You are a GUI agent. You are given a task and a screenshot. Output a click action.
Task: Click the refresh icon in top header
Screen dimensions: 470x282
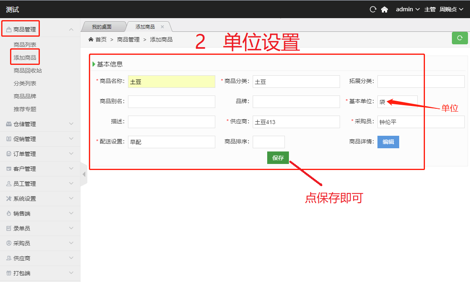tap(373, 9)
